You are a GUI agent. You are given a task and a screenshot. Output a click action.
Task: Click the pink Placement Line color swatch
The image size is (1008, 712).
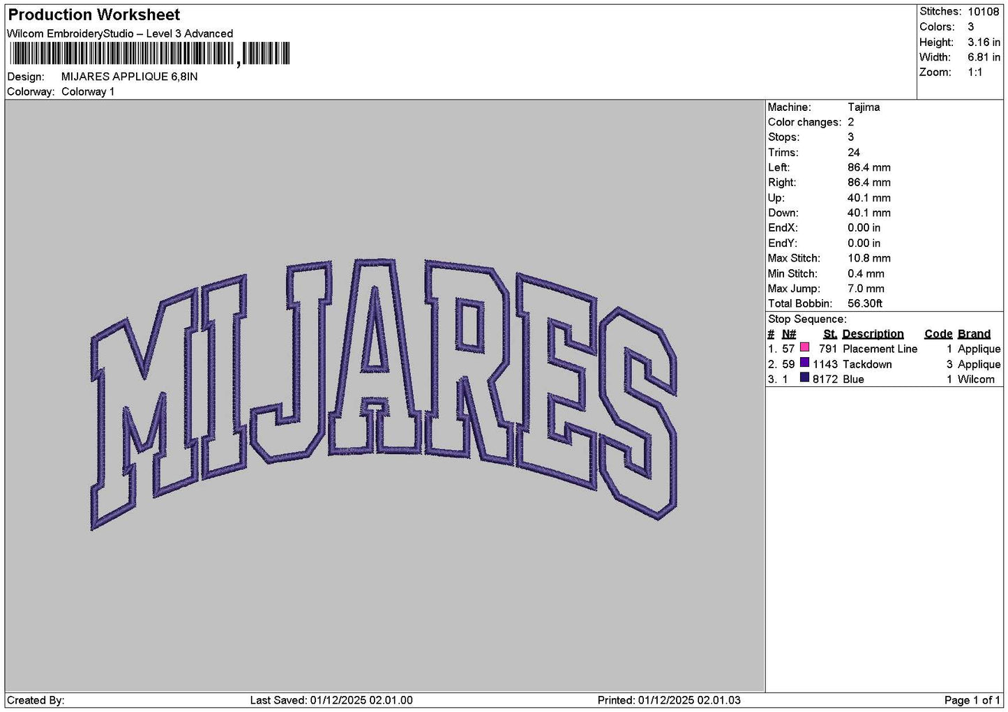coord(804,347)
